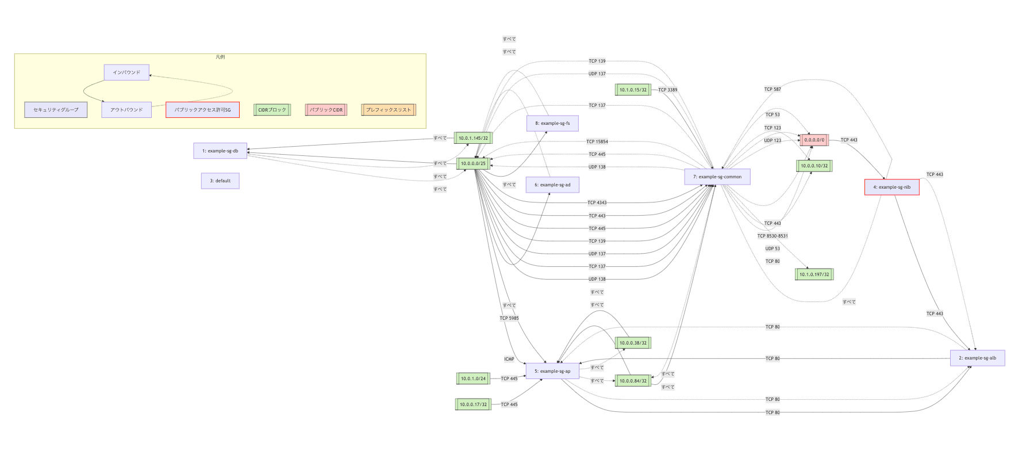The height and width of the screenshot is (455, 1026).
Task: Click the 10.0.0.17/32 CIDR block
Action: [473, 404]
